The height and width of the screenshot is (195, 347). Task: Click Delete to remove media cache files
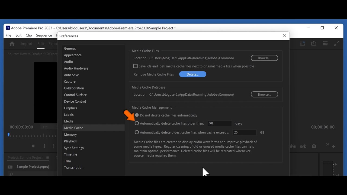[x=193, y=74]
